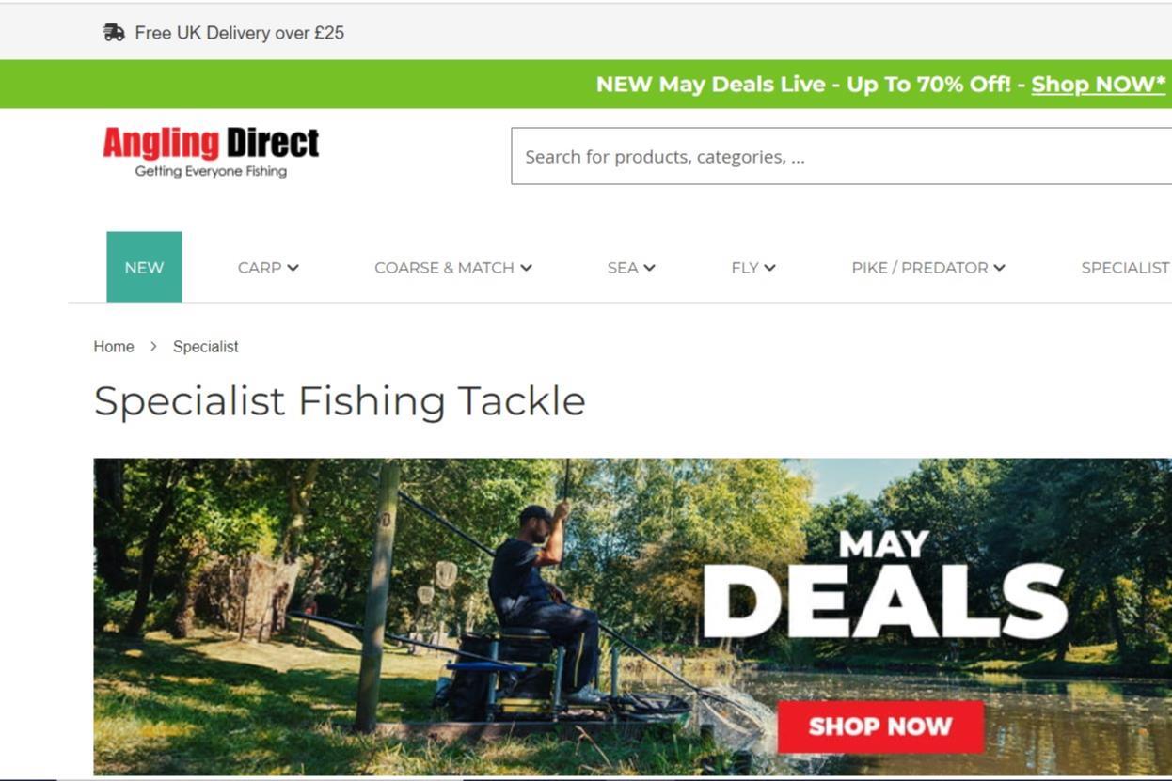Select the green NEW tab
Screen dimensions: 1172x781
tap(144, 267)
